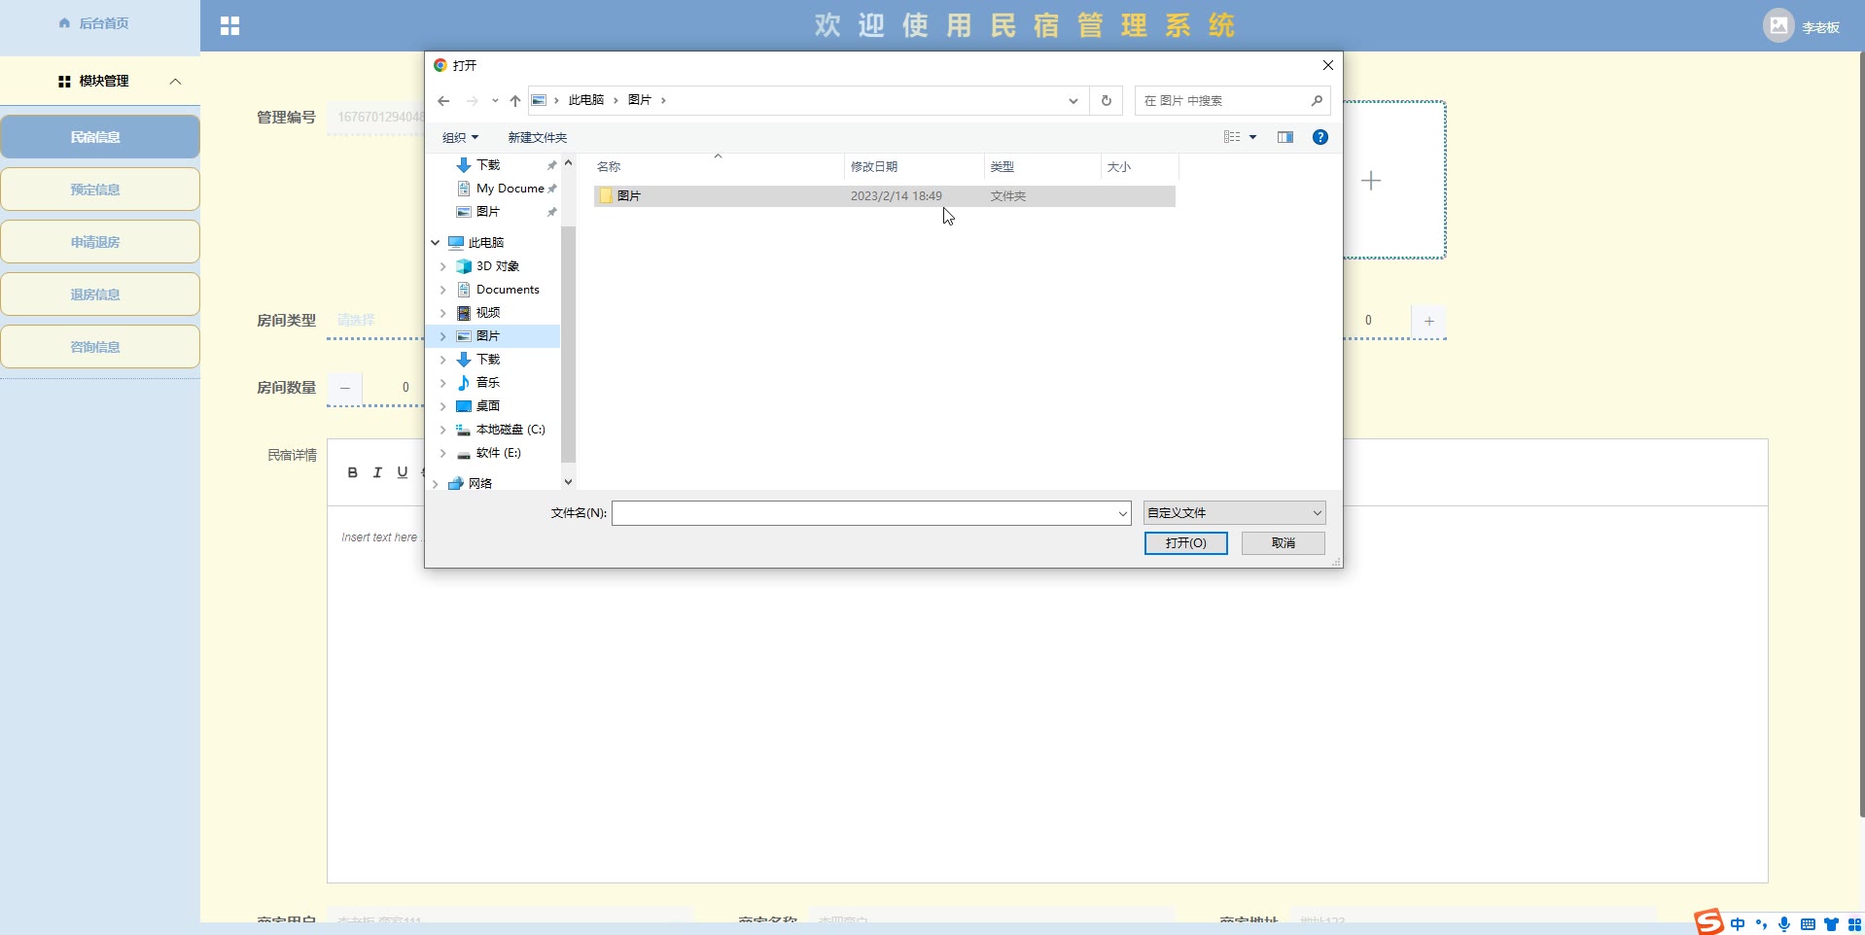Click the 打开(O) button

tap(1185, 543)
